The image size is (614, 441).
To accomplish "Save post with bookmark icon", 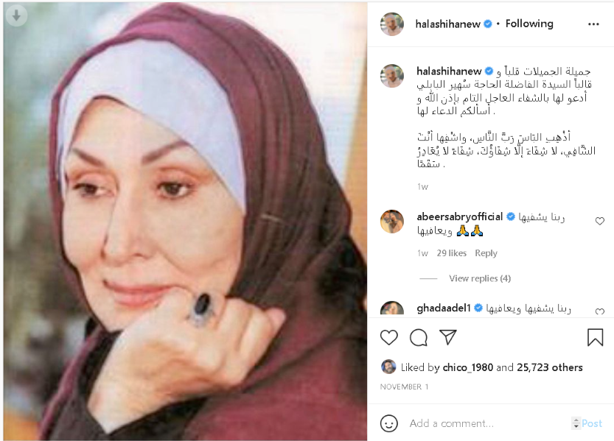I will [x=596, y=337].
